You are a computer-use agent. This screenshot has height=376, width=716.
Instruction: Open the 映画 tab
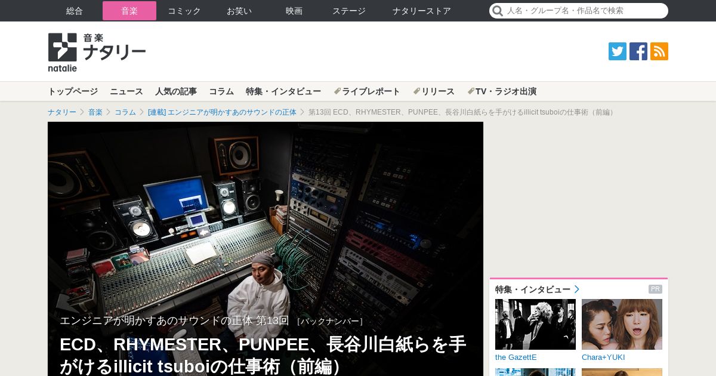coord(294,11)
